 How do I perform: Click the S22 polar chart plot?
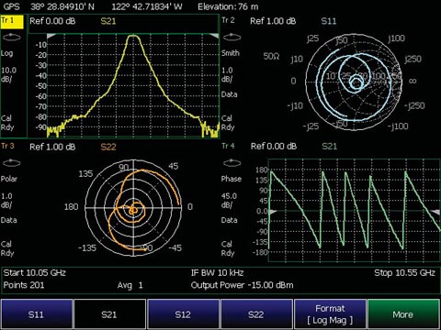(x=133, y=208)
